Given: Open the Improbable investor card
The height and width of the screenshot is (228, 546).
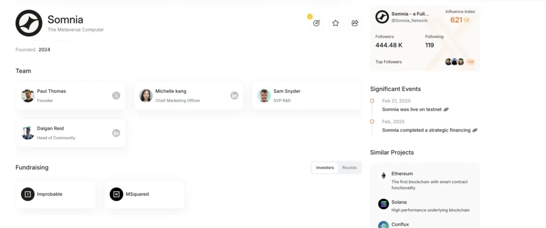Looking at the screenshot, I should click(56, 194).
